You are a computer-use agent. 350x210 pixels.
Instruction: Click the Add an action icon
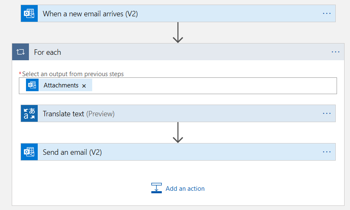coord(156,188)
